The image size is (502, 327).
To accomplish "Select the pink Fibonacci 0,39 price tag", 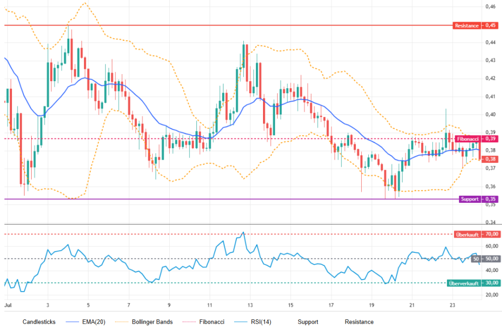I will [x=476, y=139].
